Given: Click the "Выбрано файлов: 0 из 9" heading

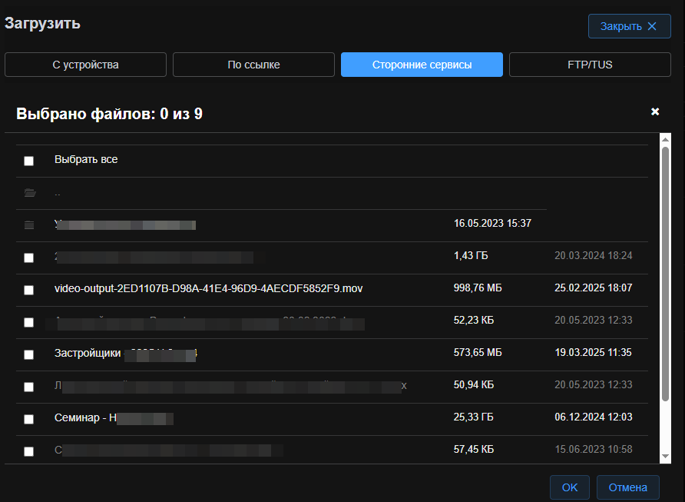Looking at the screenshot, I should (x=109, y=114).
